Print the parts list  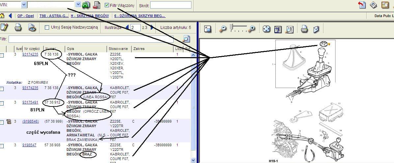click(x=18, y=27)
